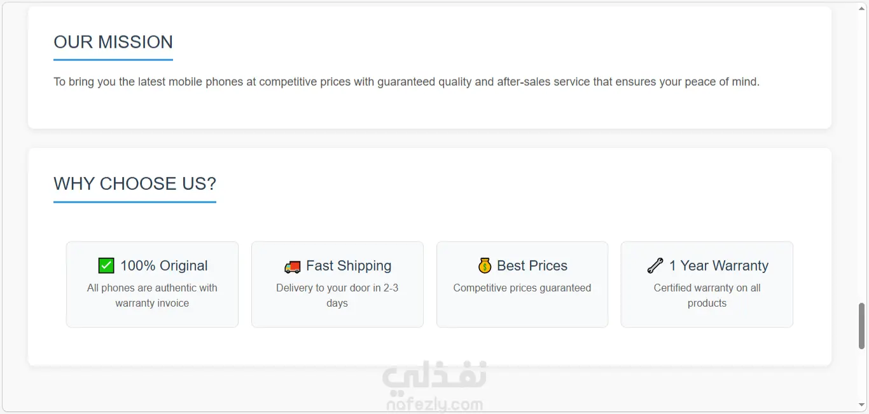Open the nafezly.com watermark link
The width and height of the screenshot is (869, 414).
pos(434,404)
